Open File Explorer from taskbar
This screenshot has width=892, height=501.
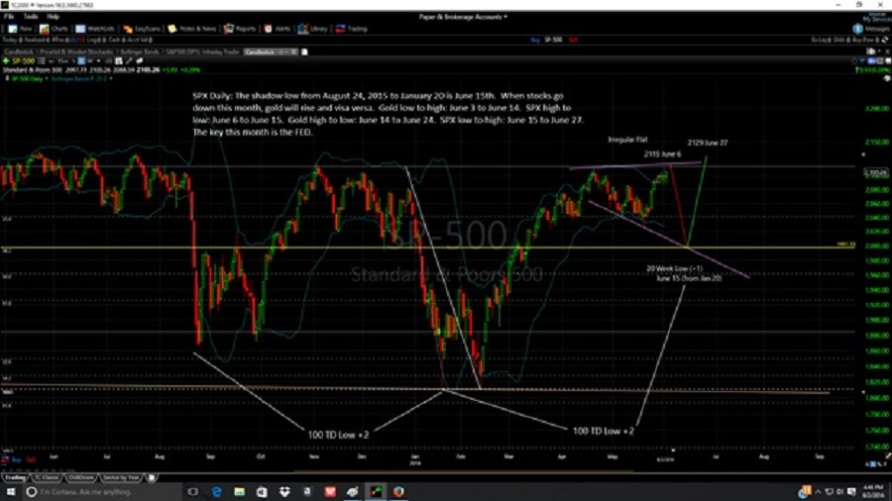(x=239, y=491)
